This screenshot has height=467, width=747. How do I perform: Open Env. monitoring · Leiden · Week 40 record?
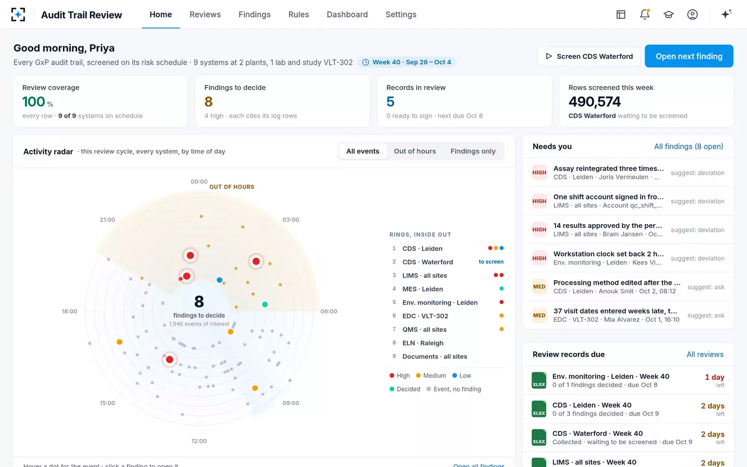click(628, 380)
